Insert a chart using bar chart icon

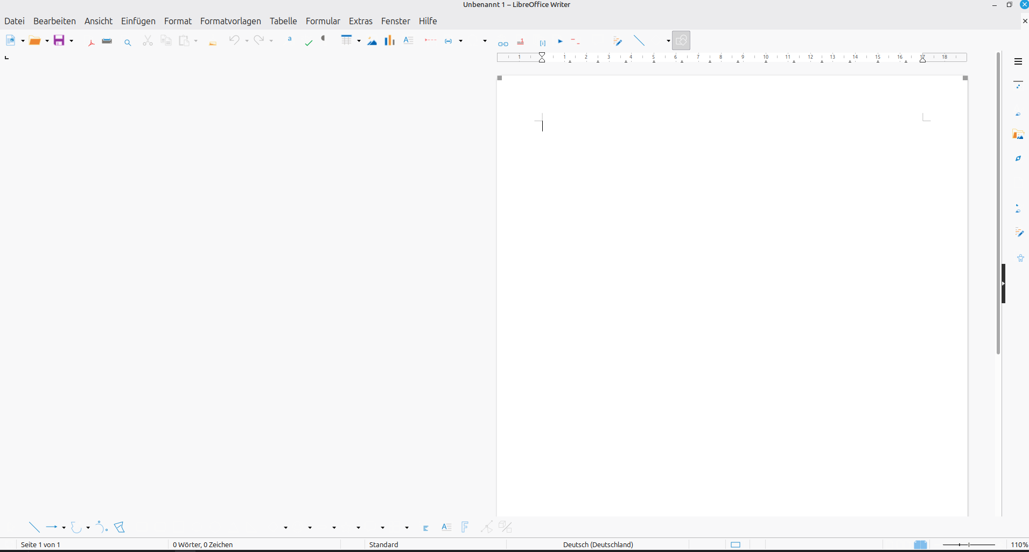389,40
